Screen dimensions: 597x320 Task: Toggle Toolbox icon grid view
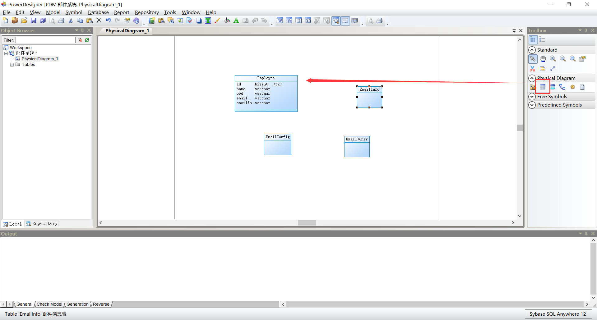click(533, 40)
